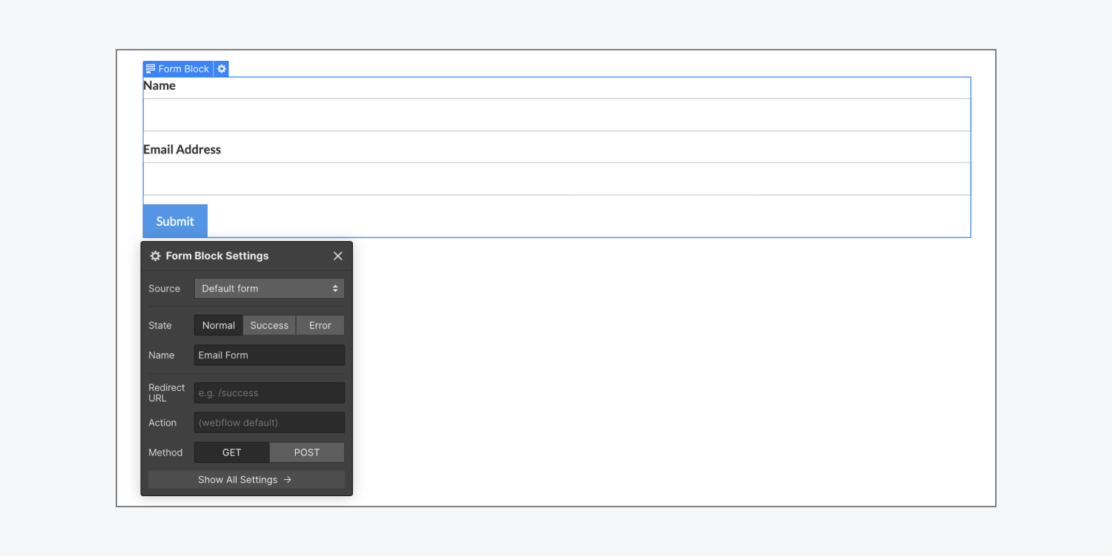
Task: Click the stepper arrows on the Source selector
Action: 336,288
